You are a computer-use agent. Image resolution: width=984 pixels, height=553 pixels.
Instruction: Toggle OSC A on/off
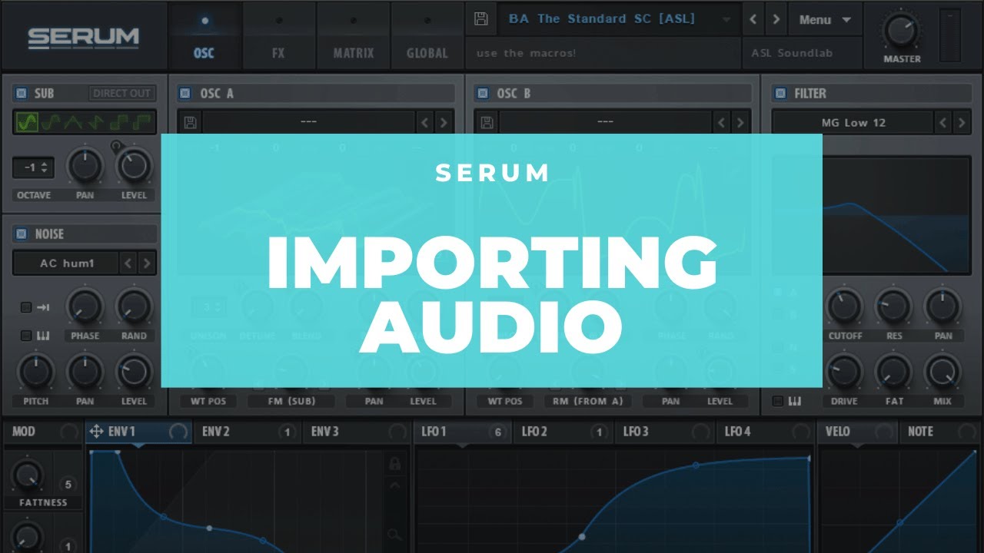point(184,94)
